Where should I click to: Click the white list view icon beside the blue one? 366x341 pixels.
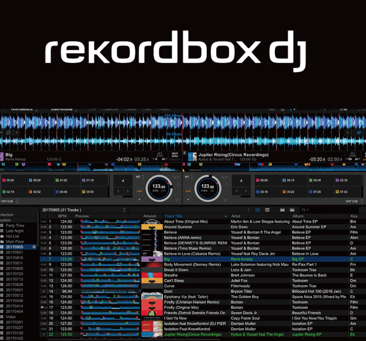point(267,210)
